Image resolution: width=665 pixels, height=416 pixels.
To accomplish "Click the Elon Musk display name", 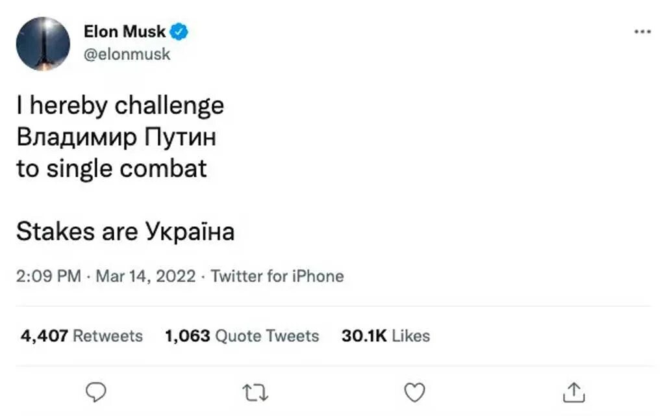I will coord(125,31).
